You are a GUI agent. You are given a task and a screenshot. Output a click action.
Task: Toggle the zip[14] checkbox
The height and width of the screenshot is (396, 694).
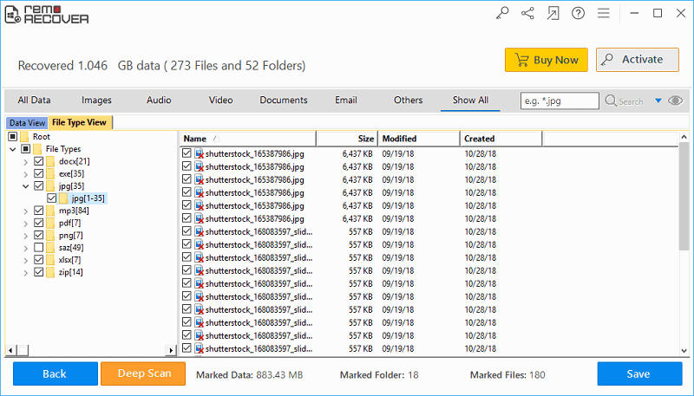38,272
